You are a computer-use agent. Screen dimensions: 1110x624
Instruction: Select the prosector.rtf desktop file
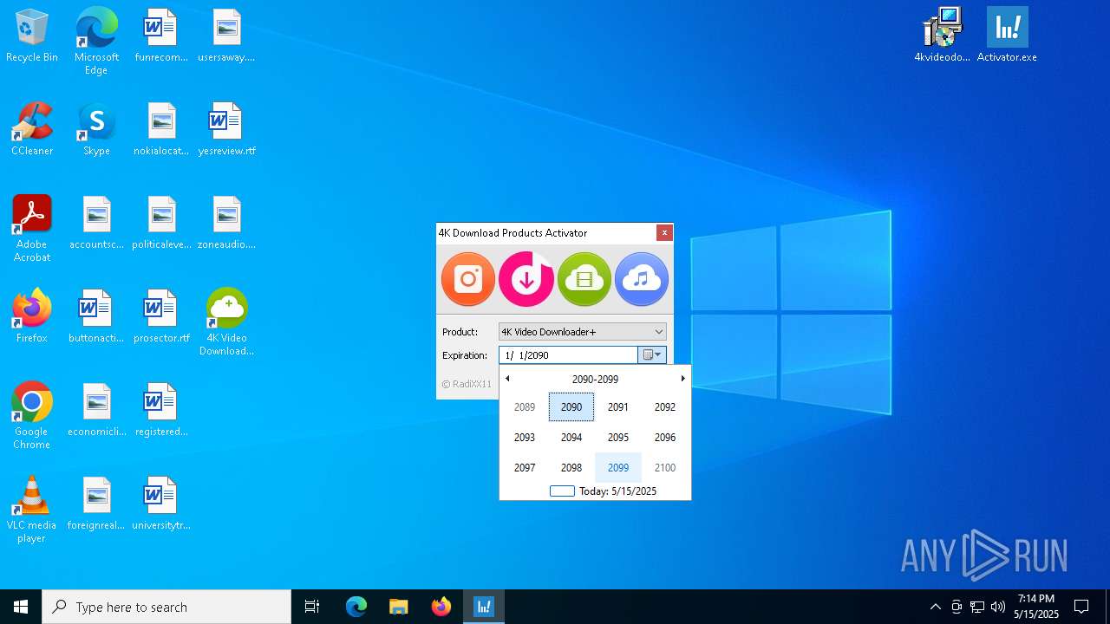(161, 317)
